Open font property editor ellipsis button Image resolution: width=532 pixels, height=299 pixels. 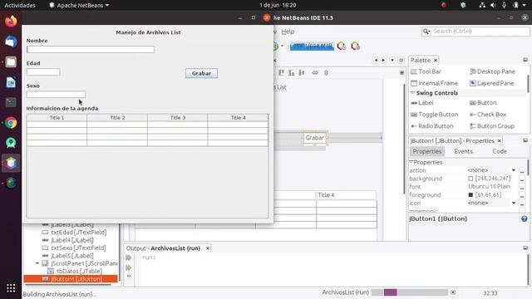pos(522,187)
